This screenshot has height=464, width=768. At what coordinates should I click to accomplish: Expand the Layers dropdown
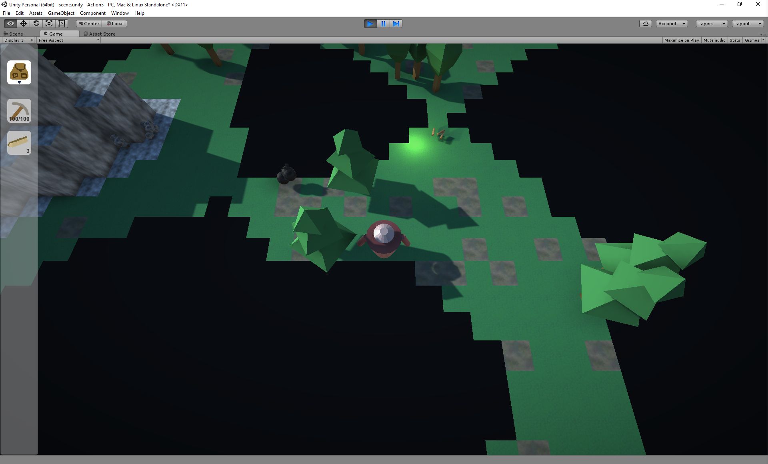(x=711, y=24)
